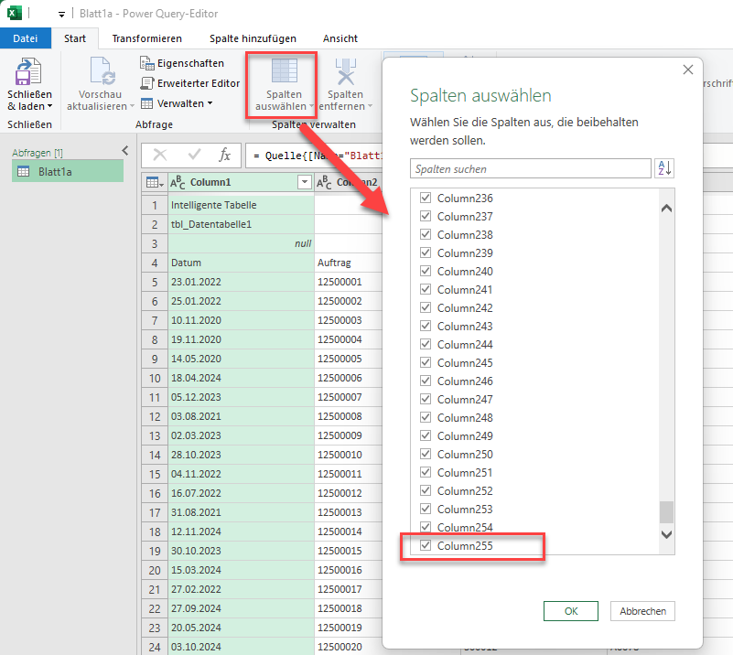This screenshot has width=733, height=655.
Task: Expand the Schließen & laden dropdown arrow
Action: pyautogui.click(x=49, y=106)
